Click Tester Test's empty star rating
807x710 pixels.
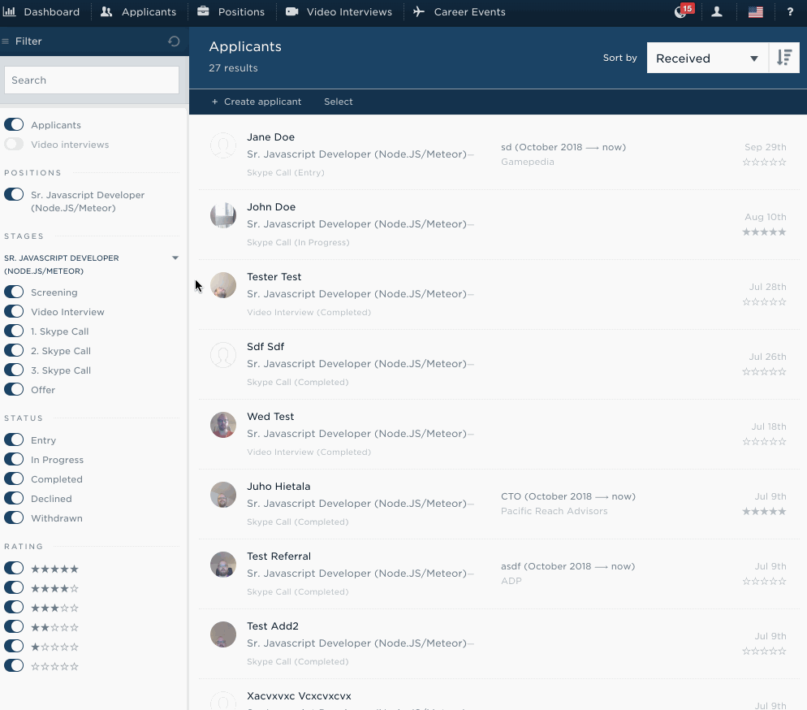pos(764,301)
